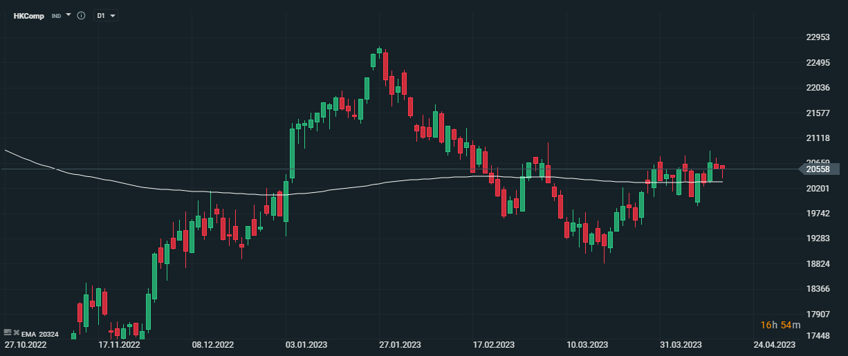
Task: Click the 19283 price level on axis
Action: [817, 238]
